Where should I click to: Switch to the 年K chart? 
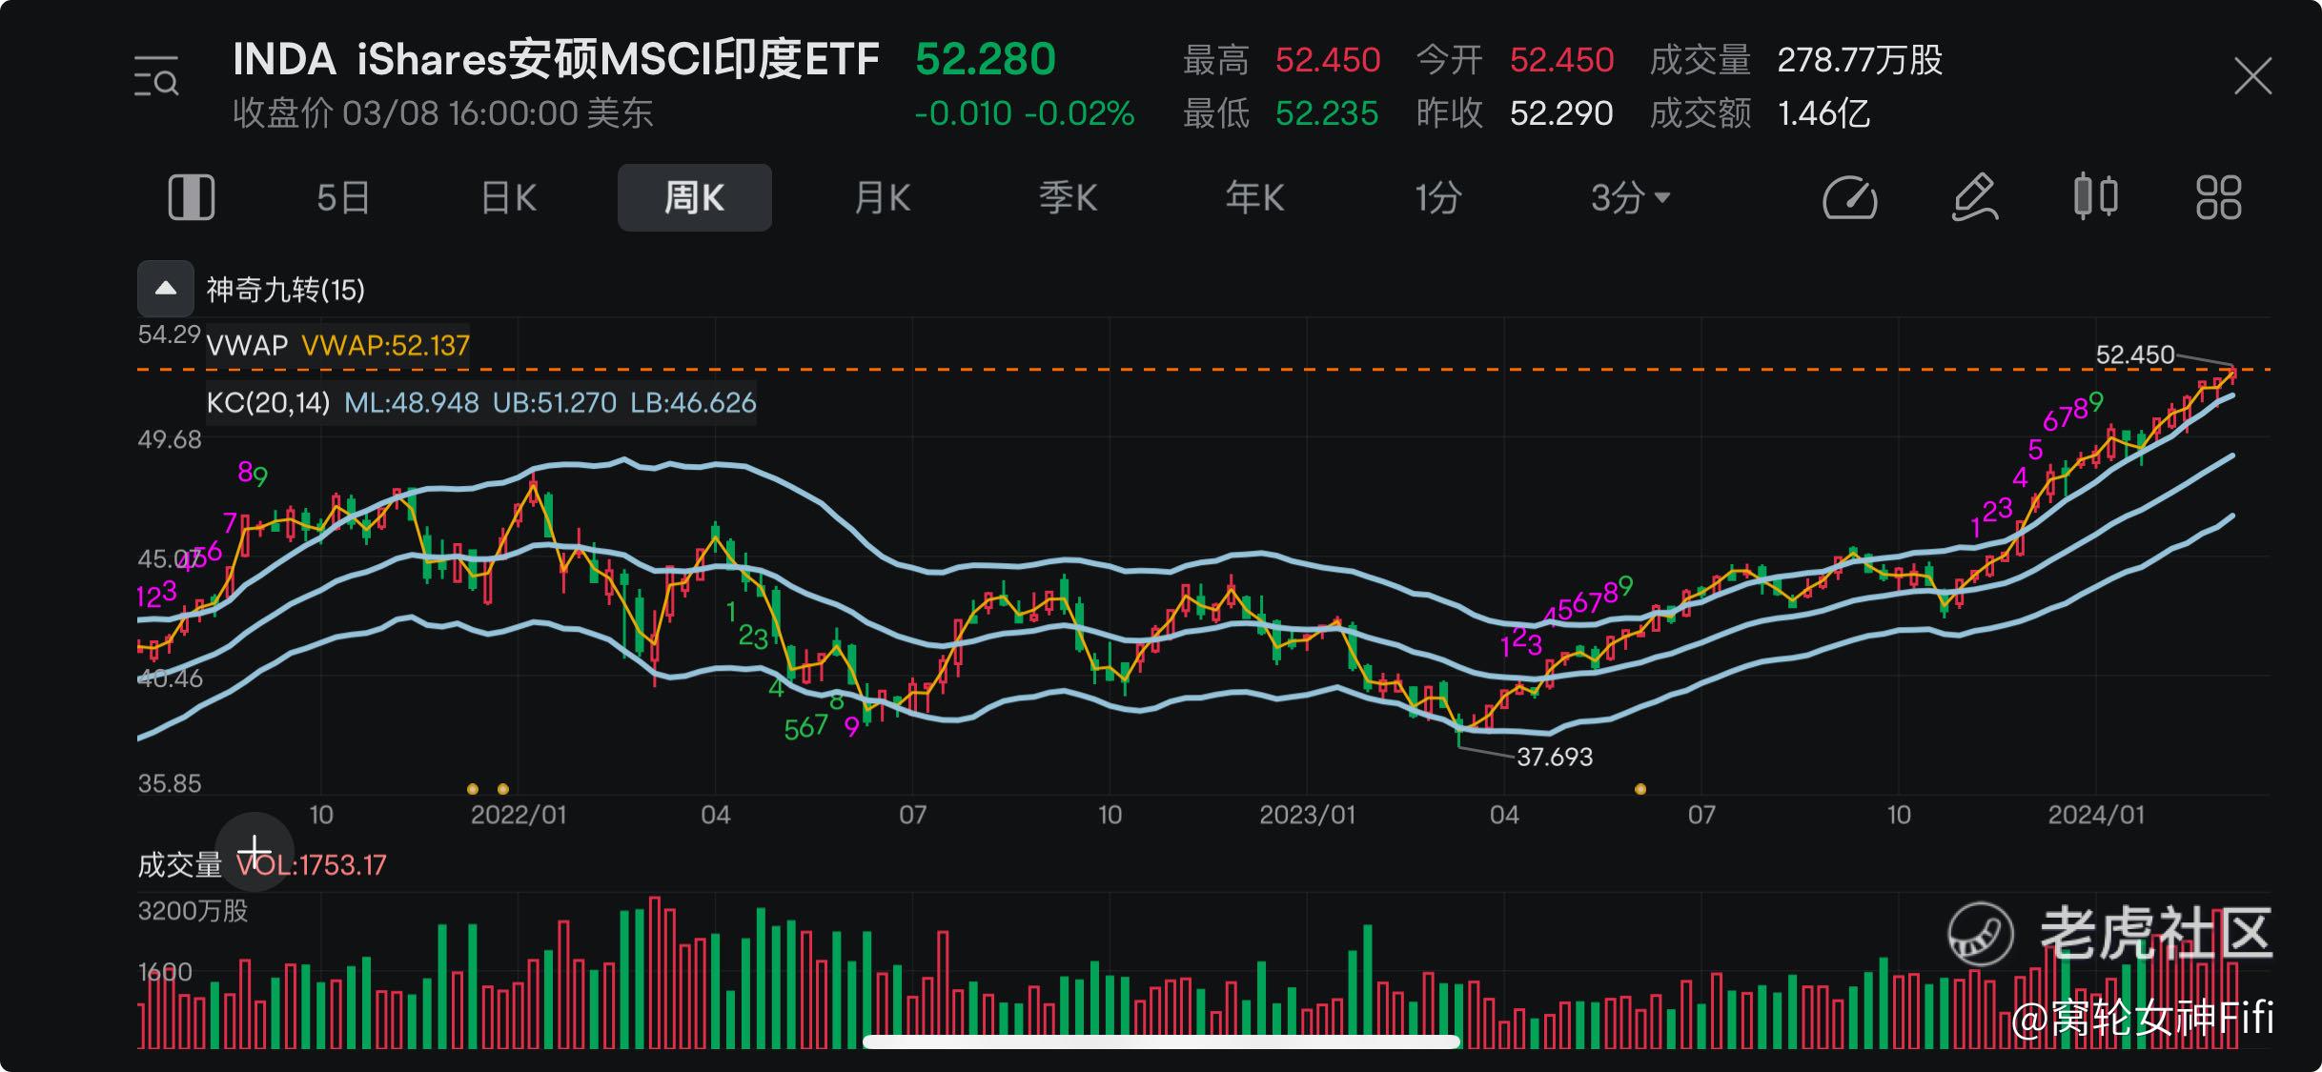coord(1254,198)
